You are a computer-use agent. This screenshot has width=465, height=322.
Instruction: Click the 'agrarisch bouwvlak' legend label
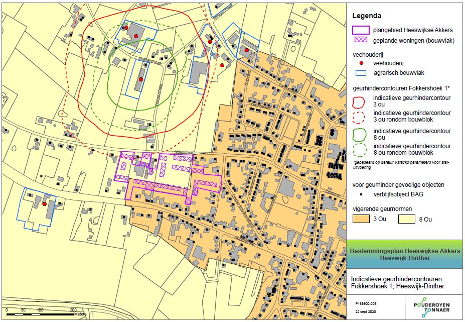(x=399, y=73)
